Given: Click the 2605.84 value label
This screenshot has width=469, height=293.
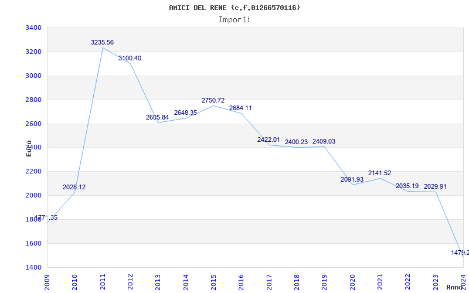Looking at the screenshot, I should (x=157, y=118).
